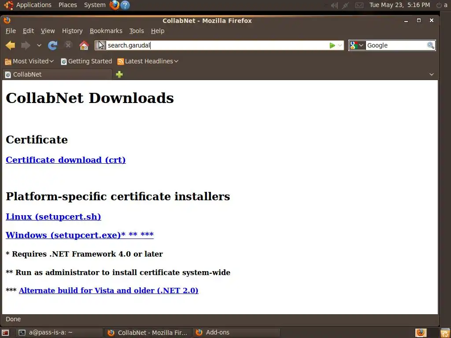This screenshot has height=338, width=451.
Task: Click the Firefox icon in window title bar
Action: [x=7, y=20]
